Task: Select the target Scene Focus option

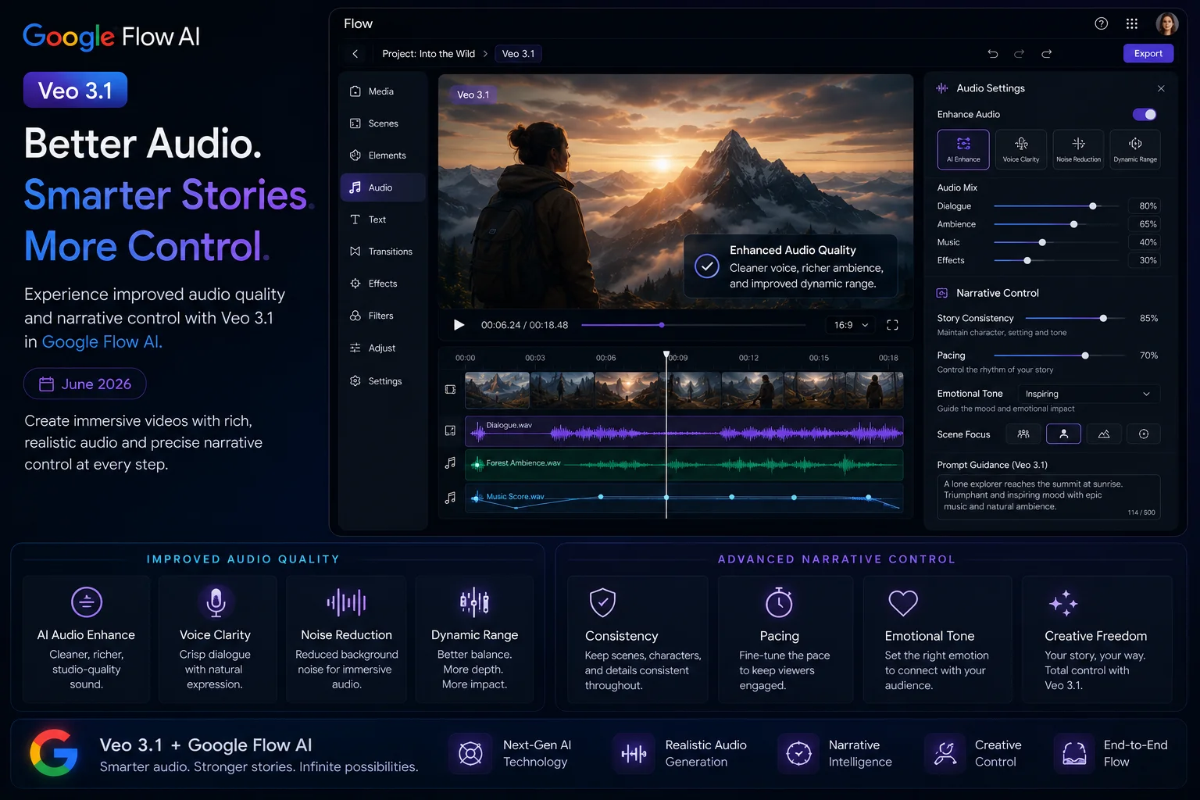Action: click(x=1144, y=434)
